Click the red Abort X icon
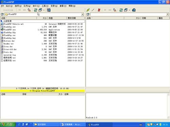 pyautogui.click(x=99, y=10)
